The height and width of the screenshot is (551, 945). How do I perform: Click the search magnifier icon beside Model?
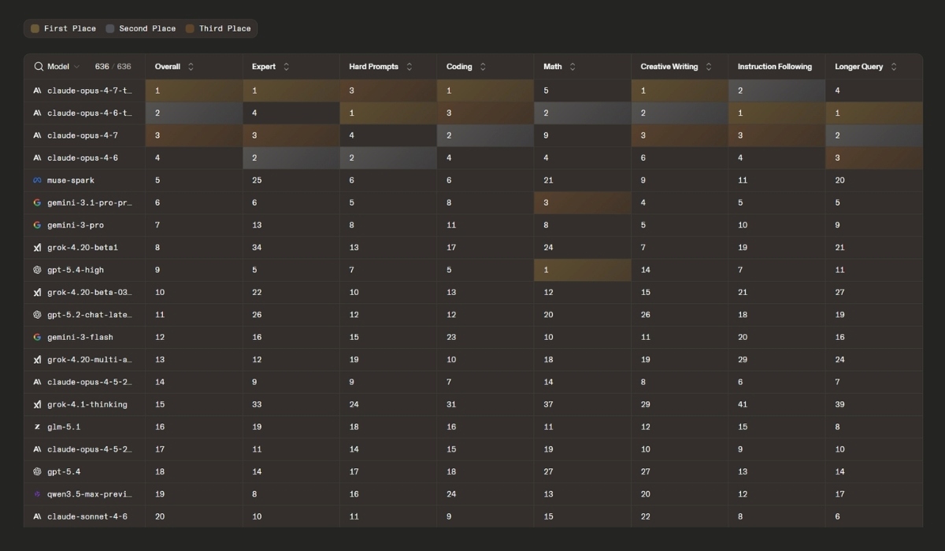click(x=38, y=67)
